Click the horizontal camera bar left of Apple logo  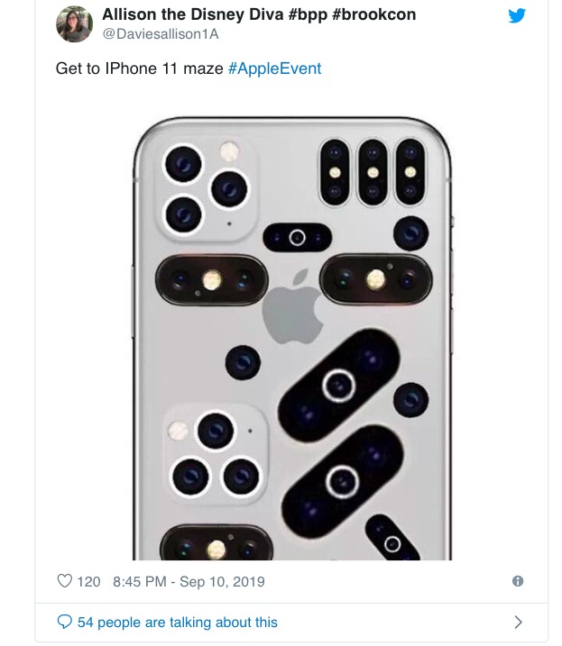212,279
